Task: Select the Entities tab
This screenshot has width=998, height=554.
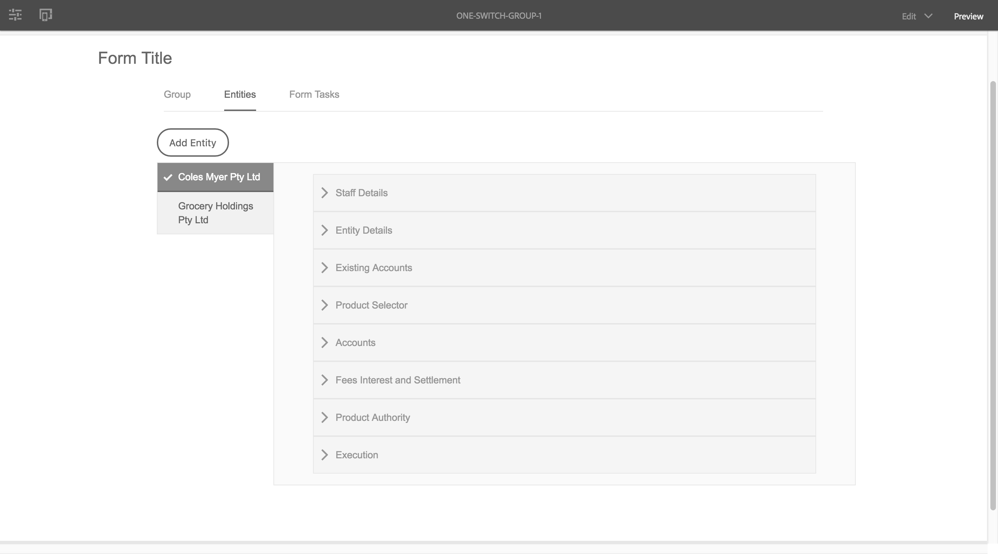Action: (x=240, y=94)
